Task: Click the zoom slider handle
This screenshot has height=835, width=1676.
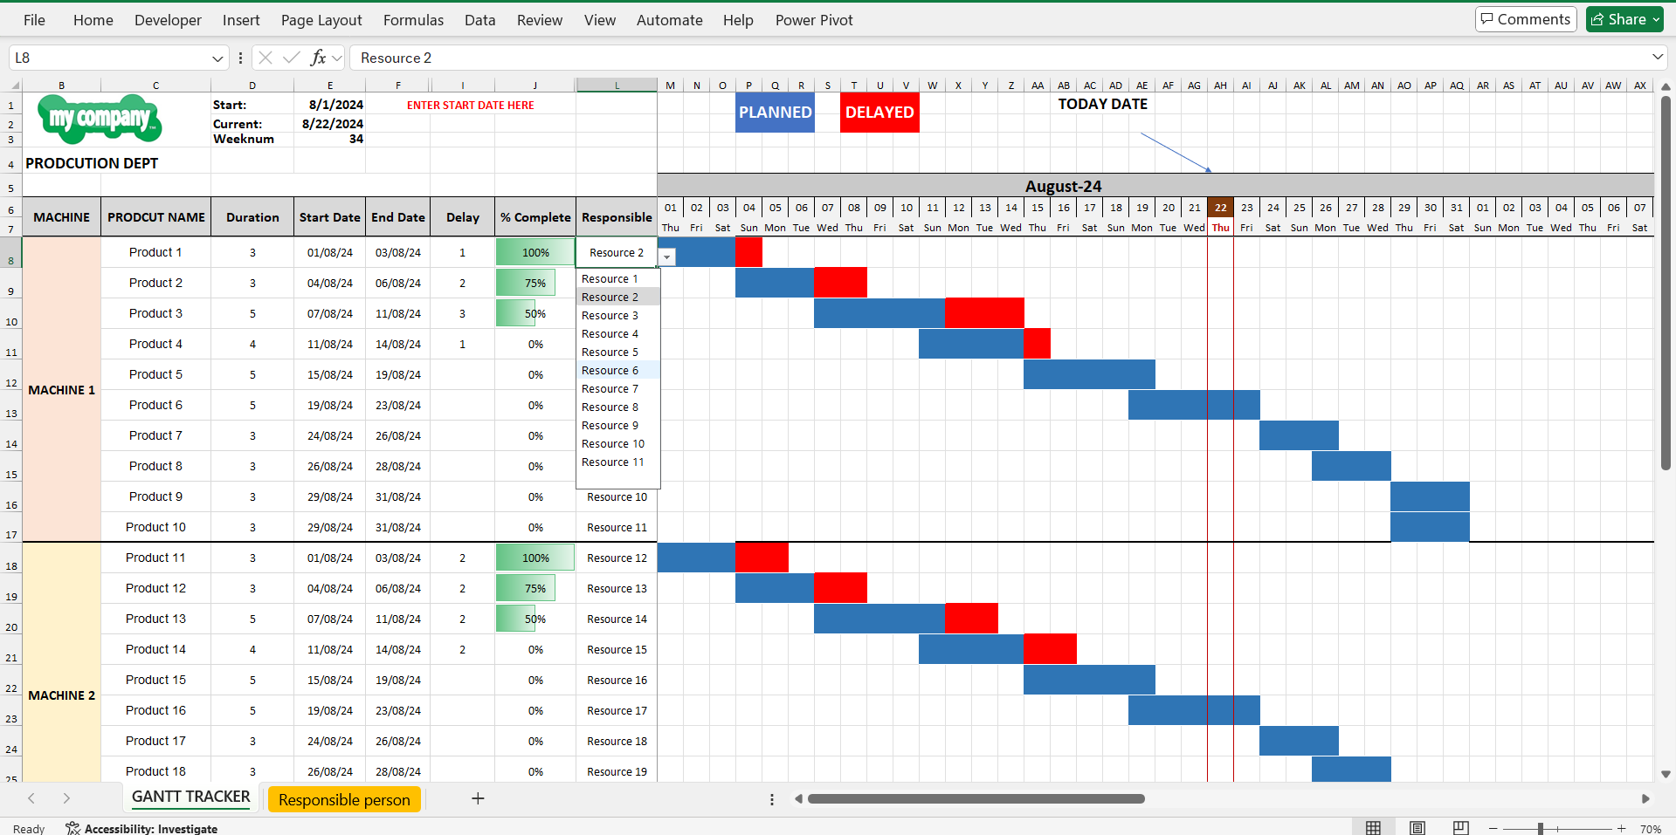Action: coord(1541,828)
